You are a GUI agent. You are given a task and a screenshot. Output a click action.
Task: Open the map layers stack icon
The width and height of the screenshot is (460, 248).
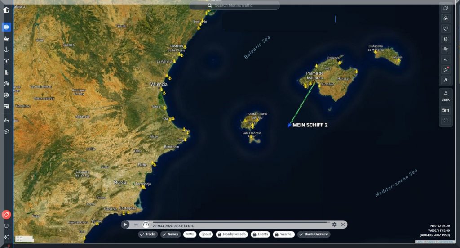[445, 39]
